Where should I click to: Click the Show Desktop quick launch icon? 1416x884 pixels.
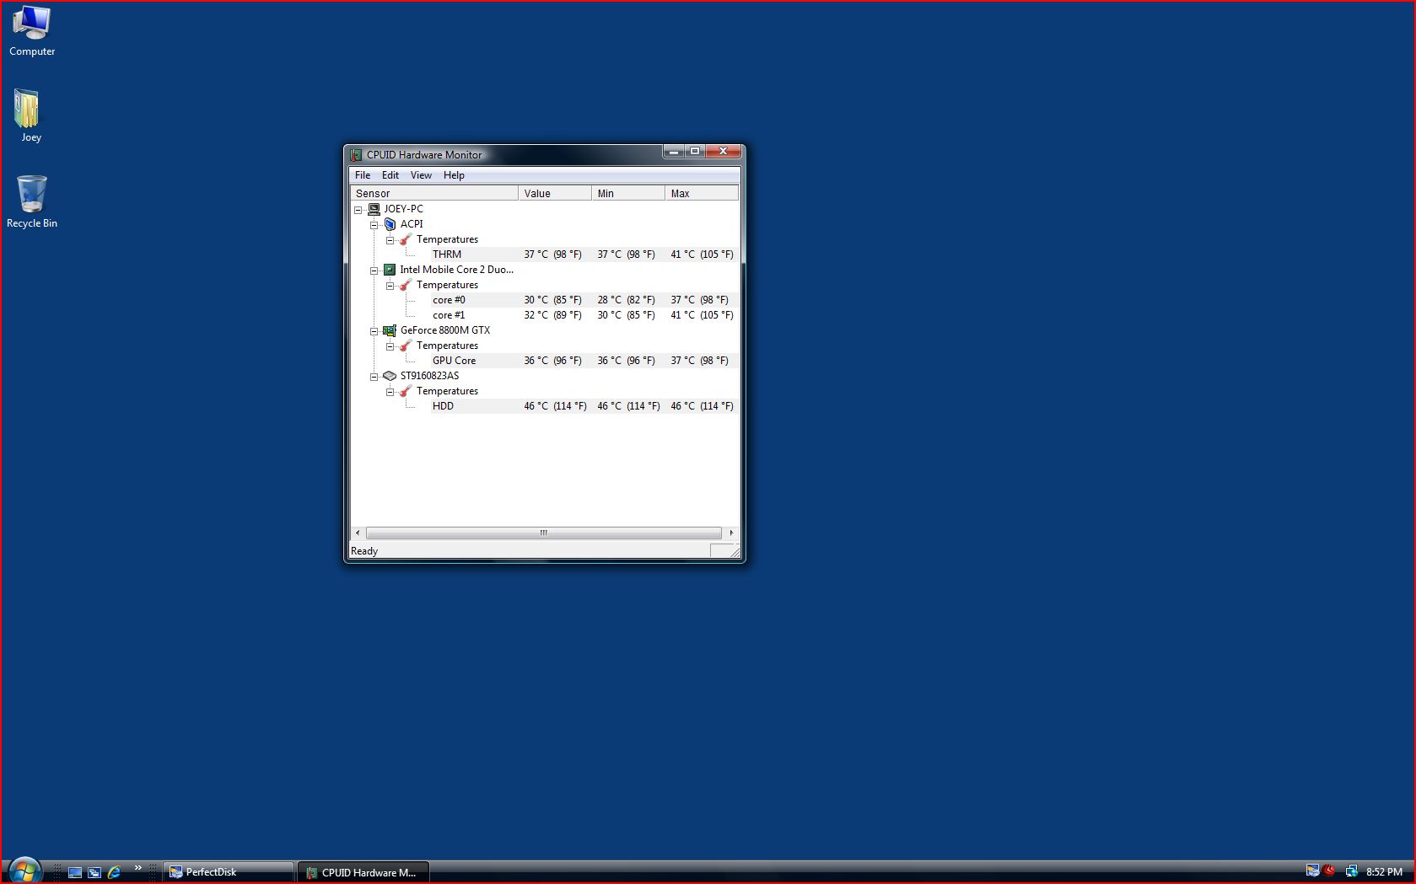point(75,872)
